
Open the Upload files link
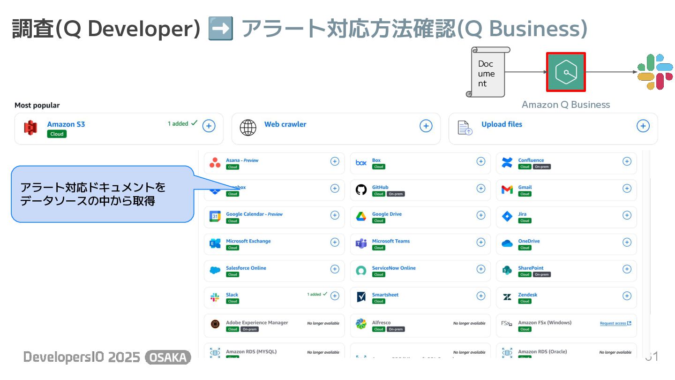(x=502, y=124)
